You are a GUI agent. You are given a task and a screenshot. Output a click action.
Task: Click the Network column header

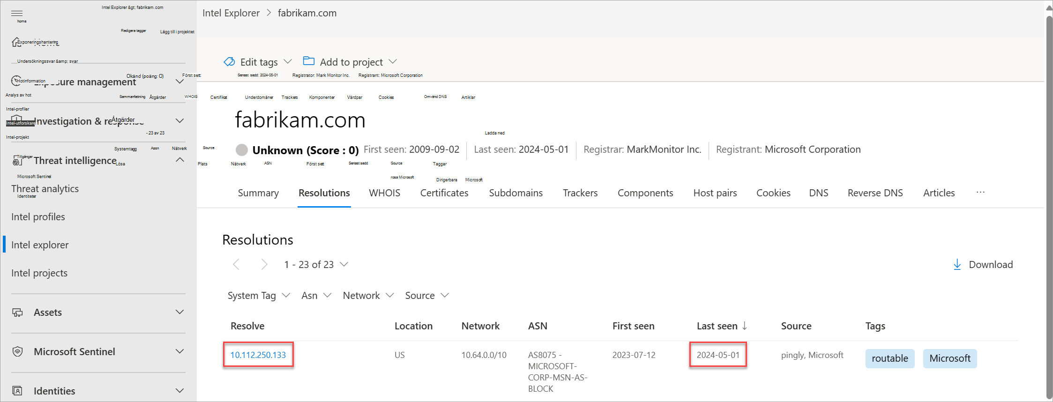pos(480,326)
